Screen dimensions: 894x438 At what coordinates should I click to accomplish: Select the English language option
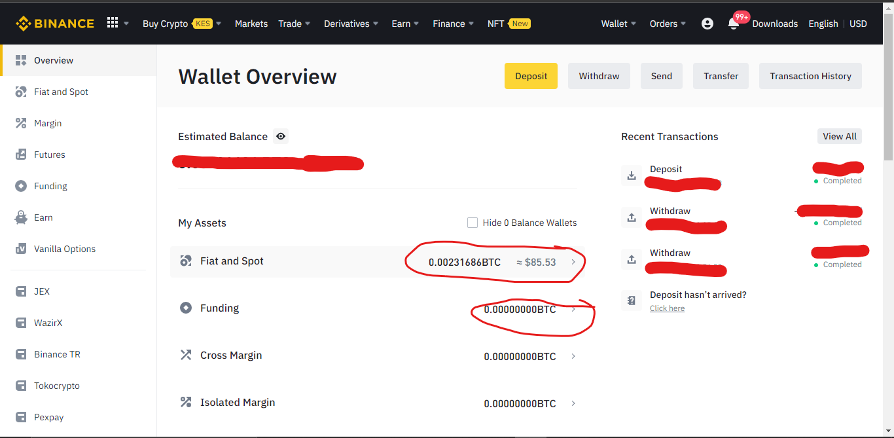coord(823,24)
